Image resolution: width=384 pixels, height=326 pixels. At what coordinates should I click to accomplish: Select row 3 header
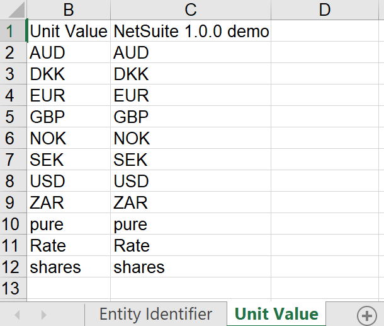click(13, 74)
